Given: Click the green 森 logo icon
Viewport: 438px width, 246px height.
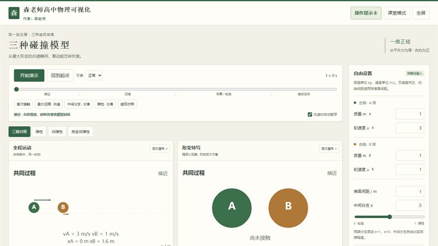Looking at the screenshot, I should tap(14, 13).
